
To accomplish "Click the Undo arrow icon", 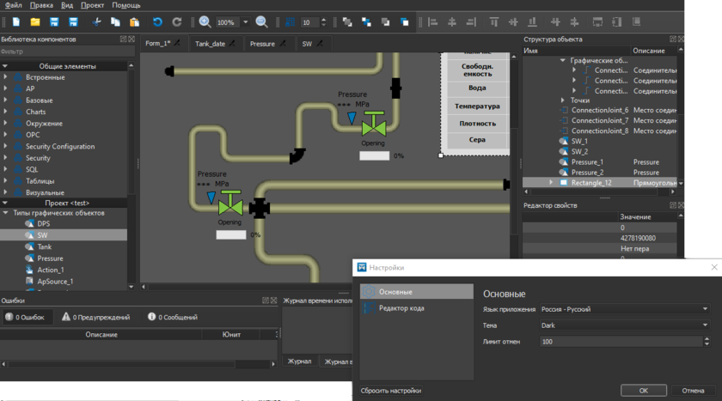I will [x=157, y=21].
